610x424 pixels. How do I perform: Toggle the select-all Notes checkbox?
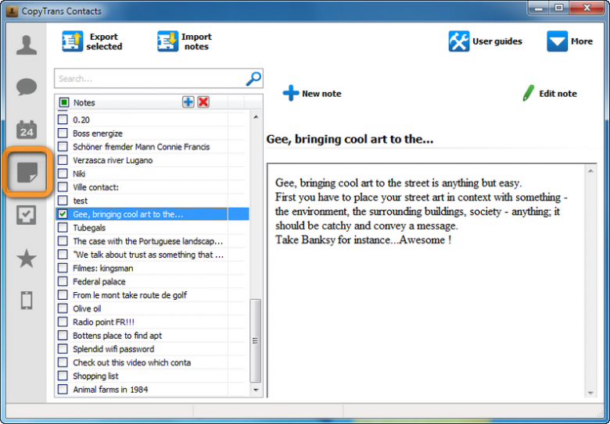[x=63, y=102]
